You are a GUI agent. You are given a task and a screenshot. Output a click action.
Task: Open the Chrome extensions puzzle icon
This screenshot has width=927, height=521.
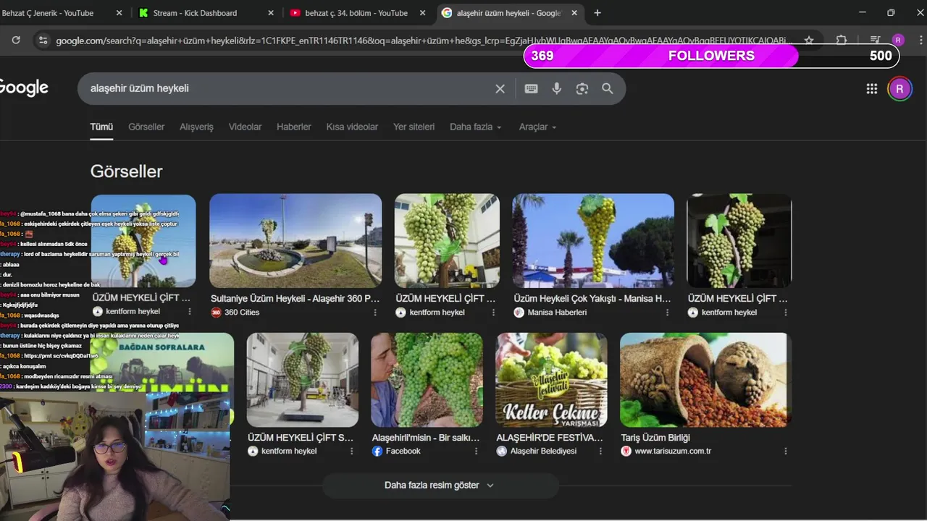[842, 41]
